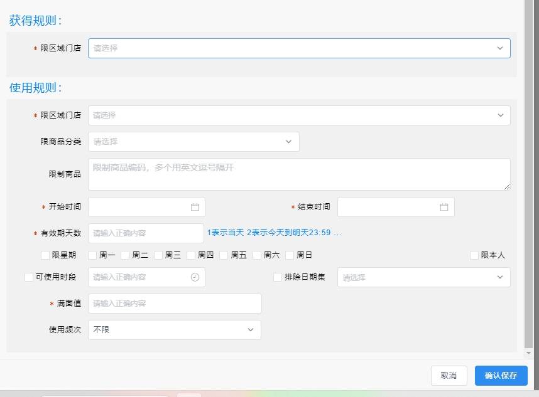Click the validity days hint text 1表示当天
The image size is (539, 397).
(x=226, y=233)
